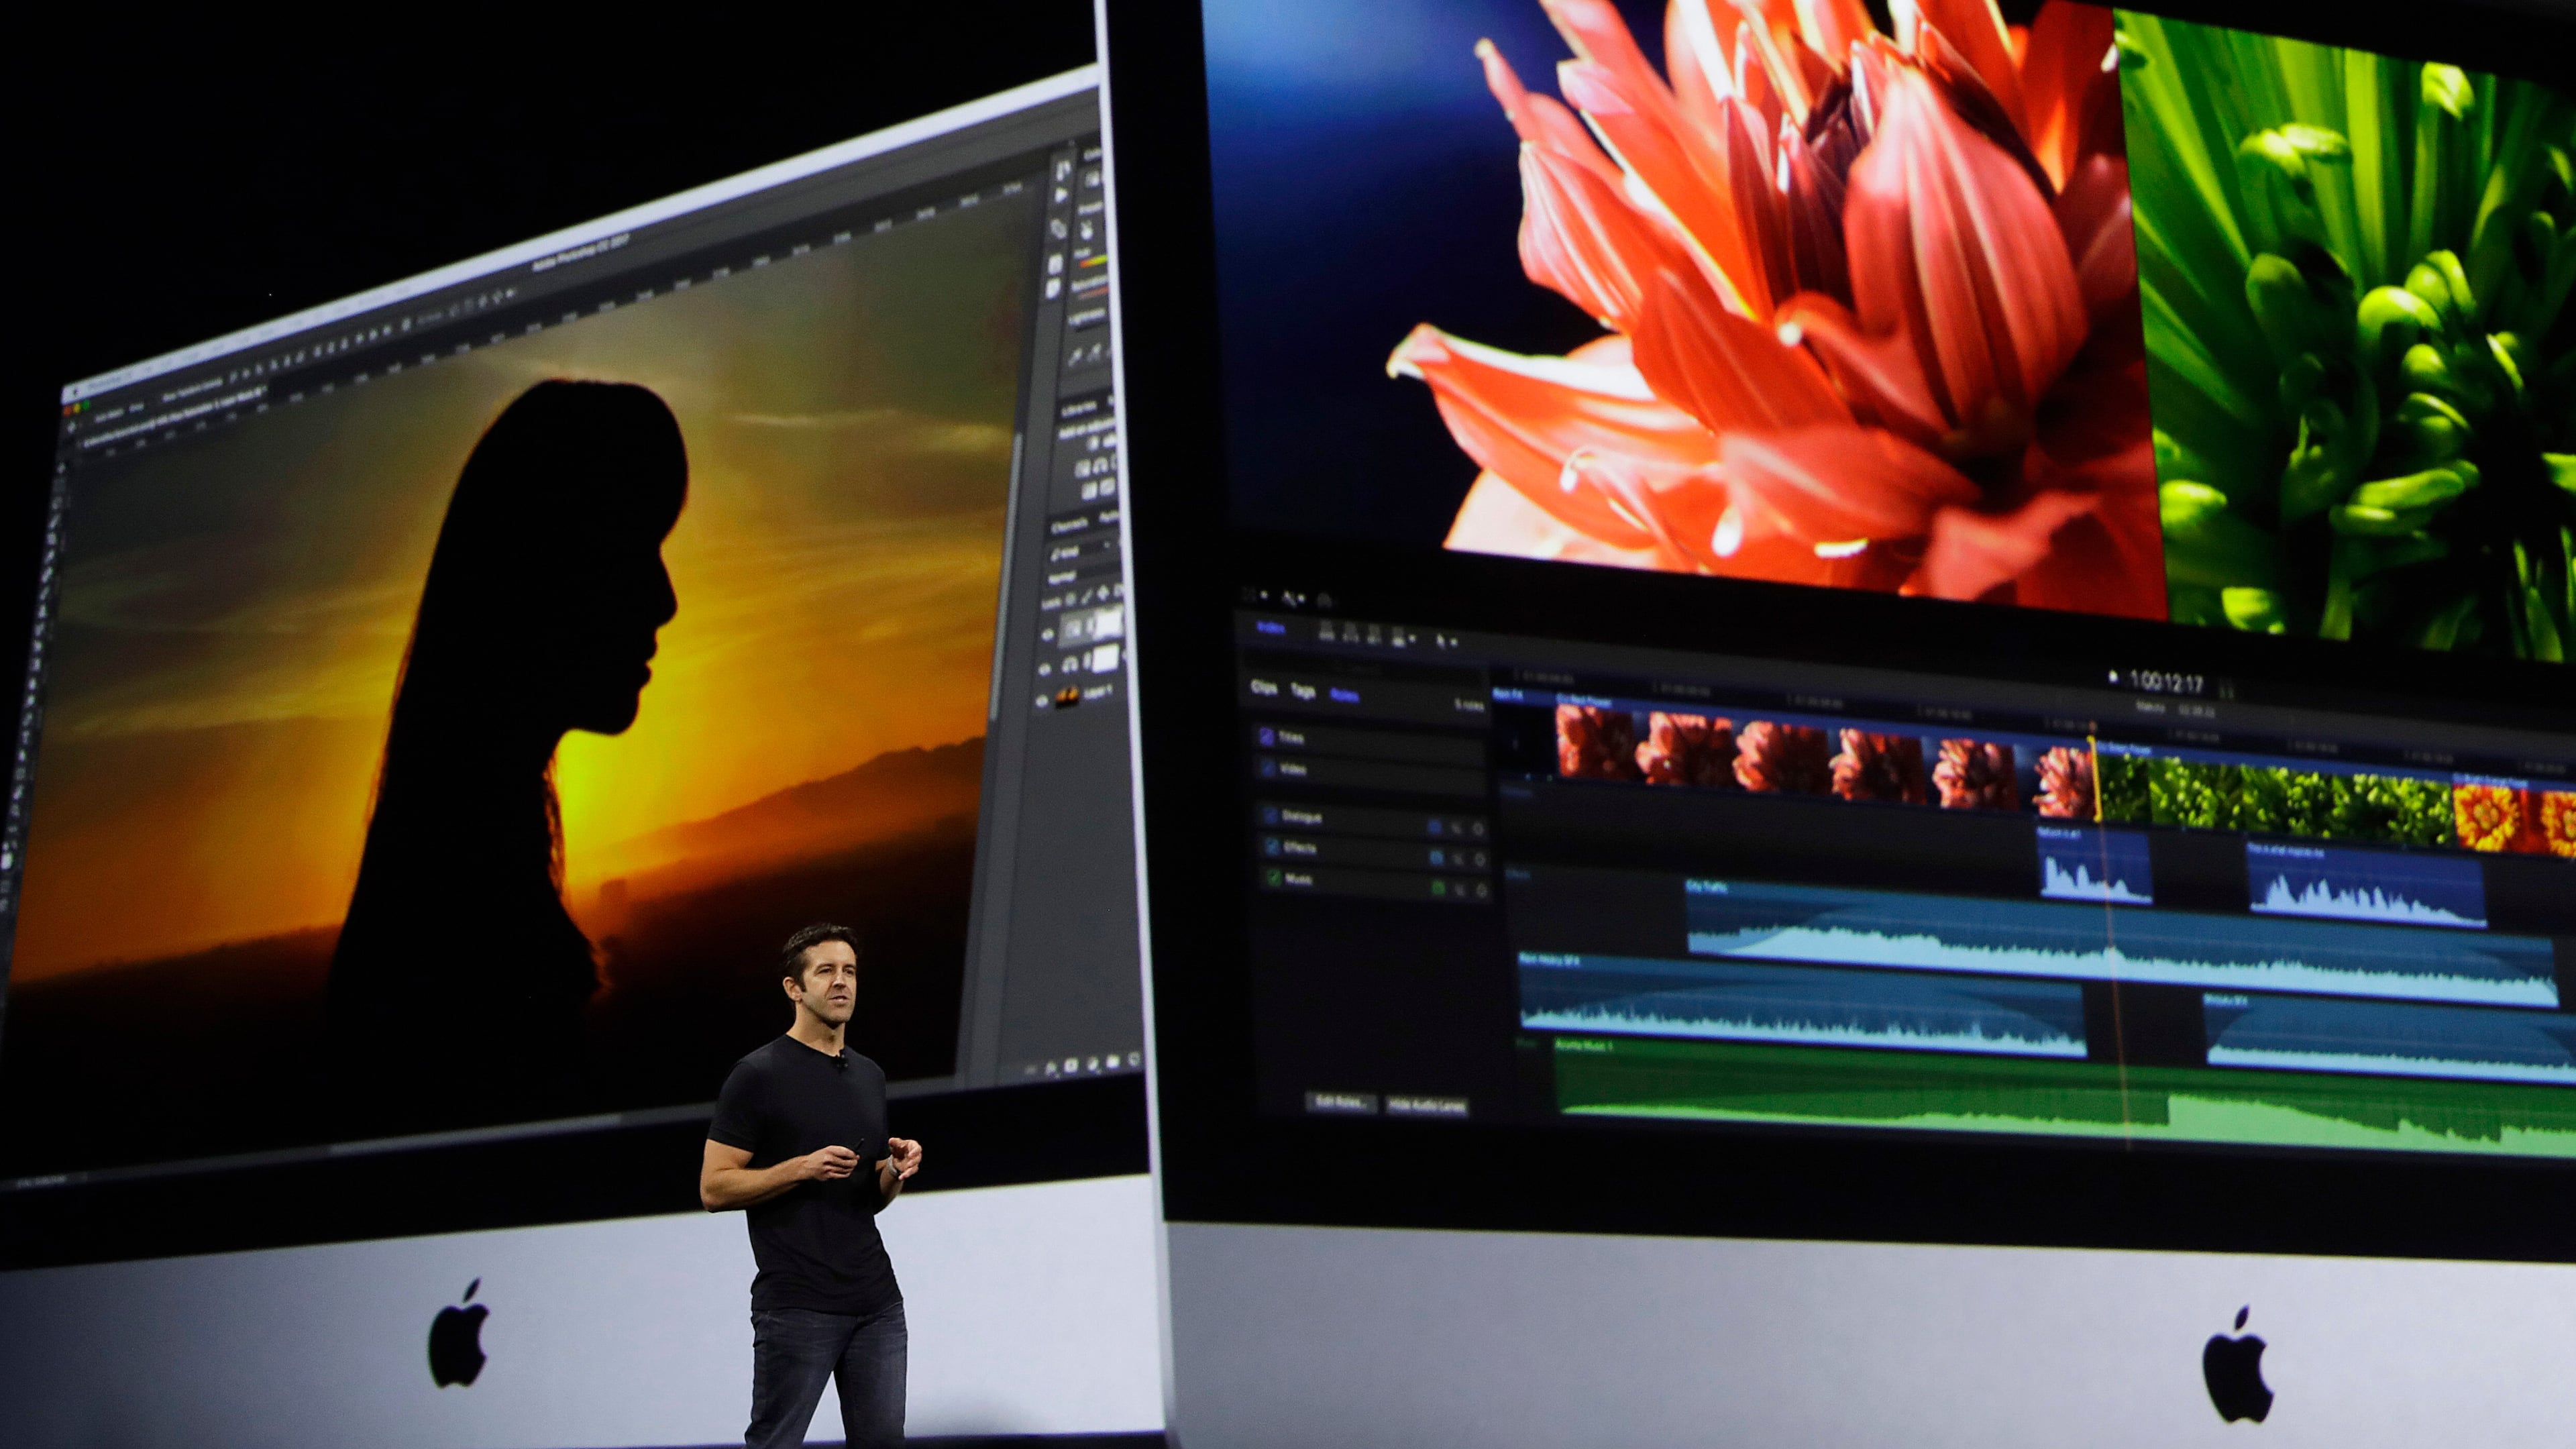Screen dimensions: 2576x1449
Task: Hide the top adjustment layer in Photoshop
Action: tap(1047, 634)
